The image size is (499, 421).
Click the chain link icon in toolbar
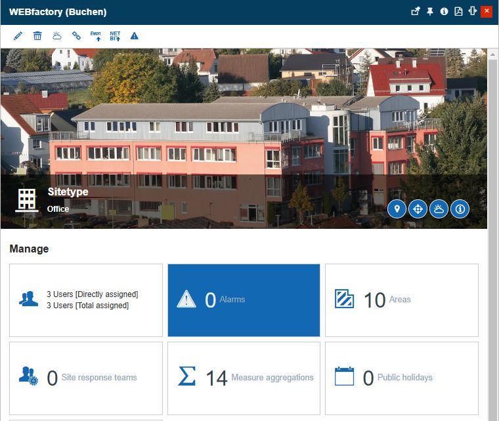click(76, 35)
